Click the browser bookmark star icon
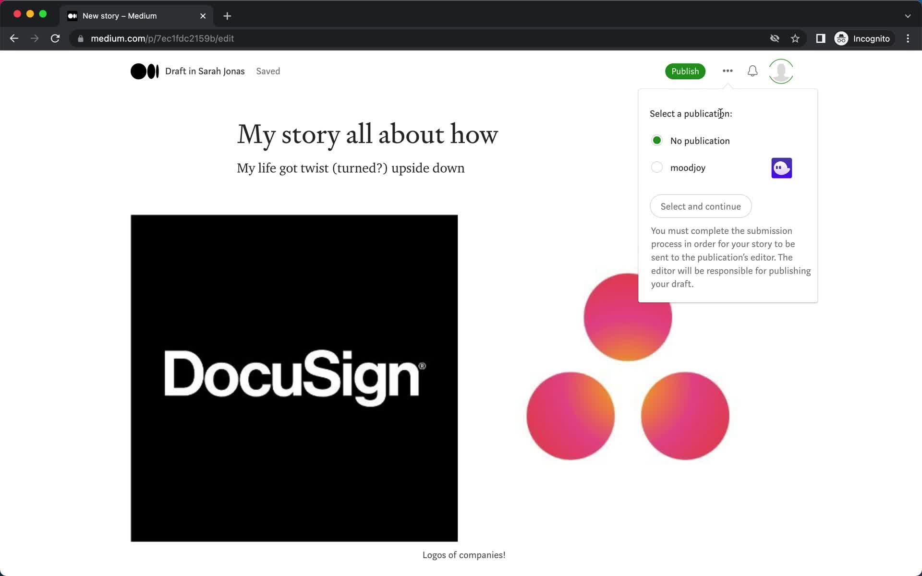 pyautogui.click(x=796, y=38)
